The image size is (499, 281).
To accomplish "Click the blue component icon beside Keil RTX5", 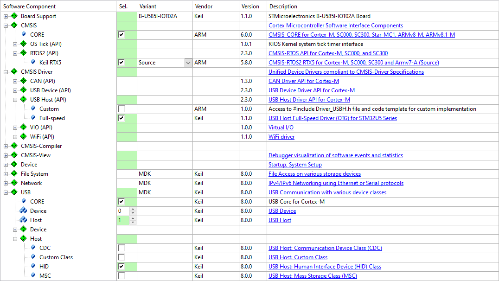I will 32,63.
